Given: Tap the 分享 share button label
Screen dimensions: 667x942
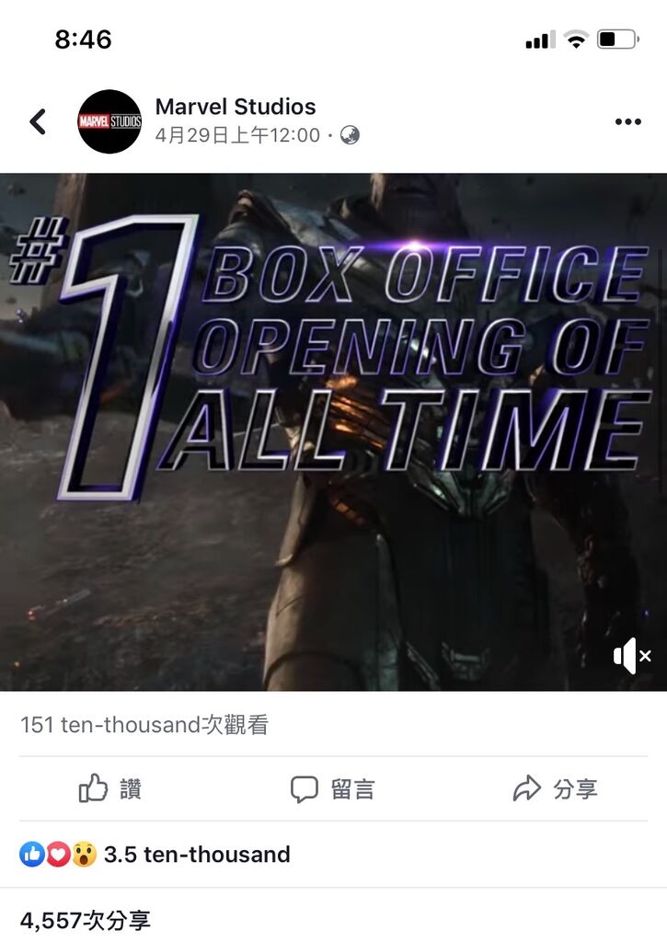Looking at the screenshot, I should point(575,788).
